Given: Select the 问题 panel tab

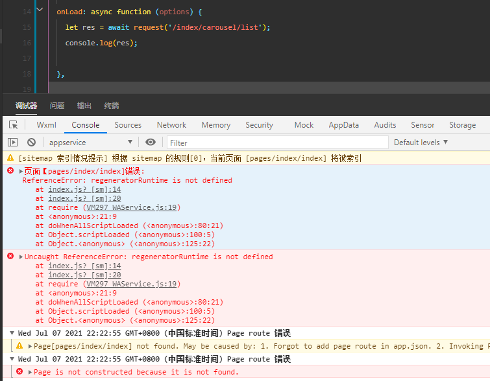Looking at the screenshot, I should click(x=57, y=106).
